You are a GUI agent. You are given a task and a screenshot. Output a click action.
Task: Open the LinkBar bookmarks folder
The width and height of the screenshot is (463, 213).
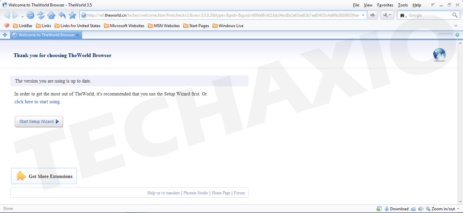(23, 26)
